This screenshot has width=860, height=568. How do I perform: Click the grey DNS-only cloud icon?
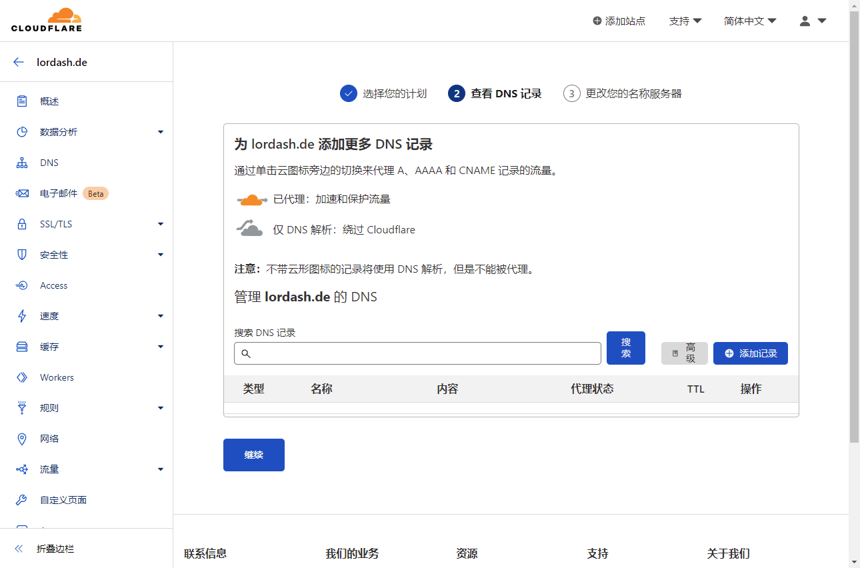[x=249, y=229]
